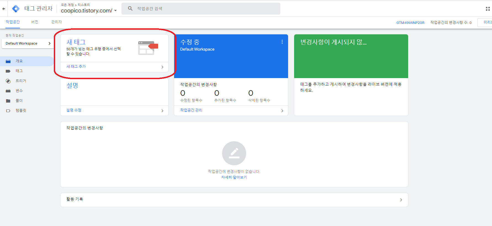The image size is (492, 226).
Task: Click the 설명 수정 link
Action: [74, 110]
